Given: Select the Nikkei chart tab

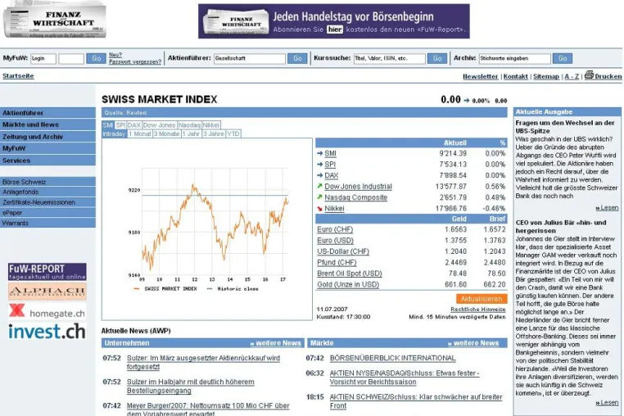Looking at the screenshot, I should (211, 125).
